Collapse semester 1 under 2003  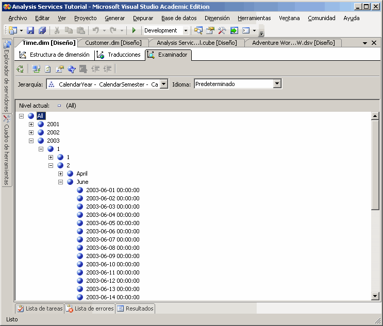[x=41, y=149]
